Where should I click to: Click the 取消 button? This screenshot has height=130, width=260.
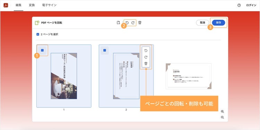(202, 23)
